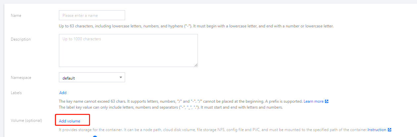Viewport: 417px width, 137px height.
Task: Click external-link icon beside Instruction
Action: click(390, 130)
